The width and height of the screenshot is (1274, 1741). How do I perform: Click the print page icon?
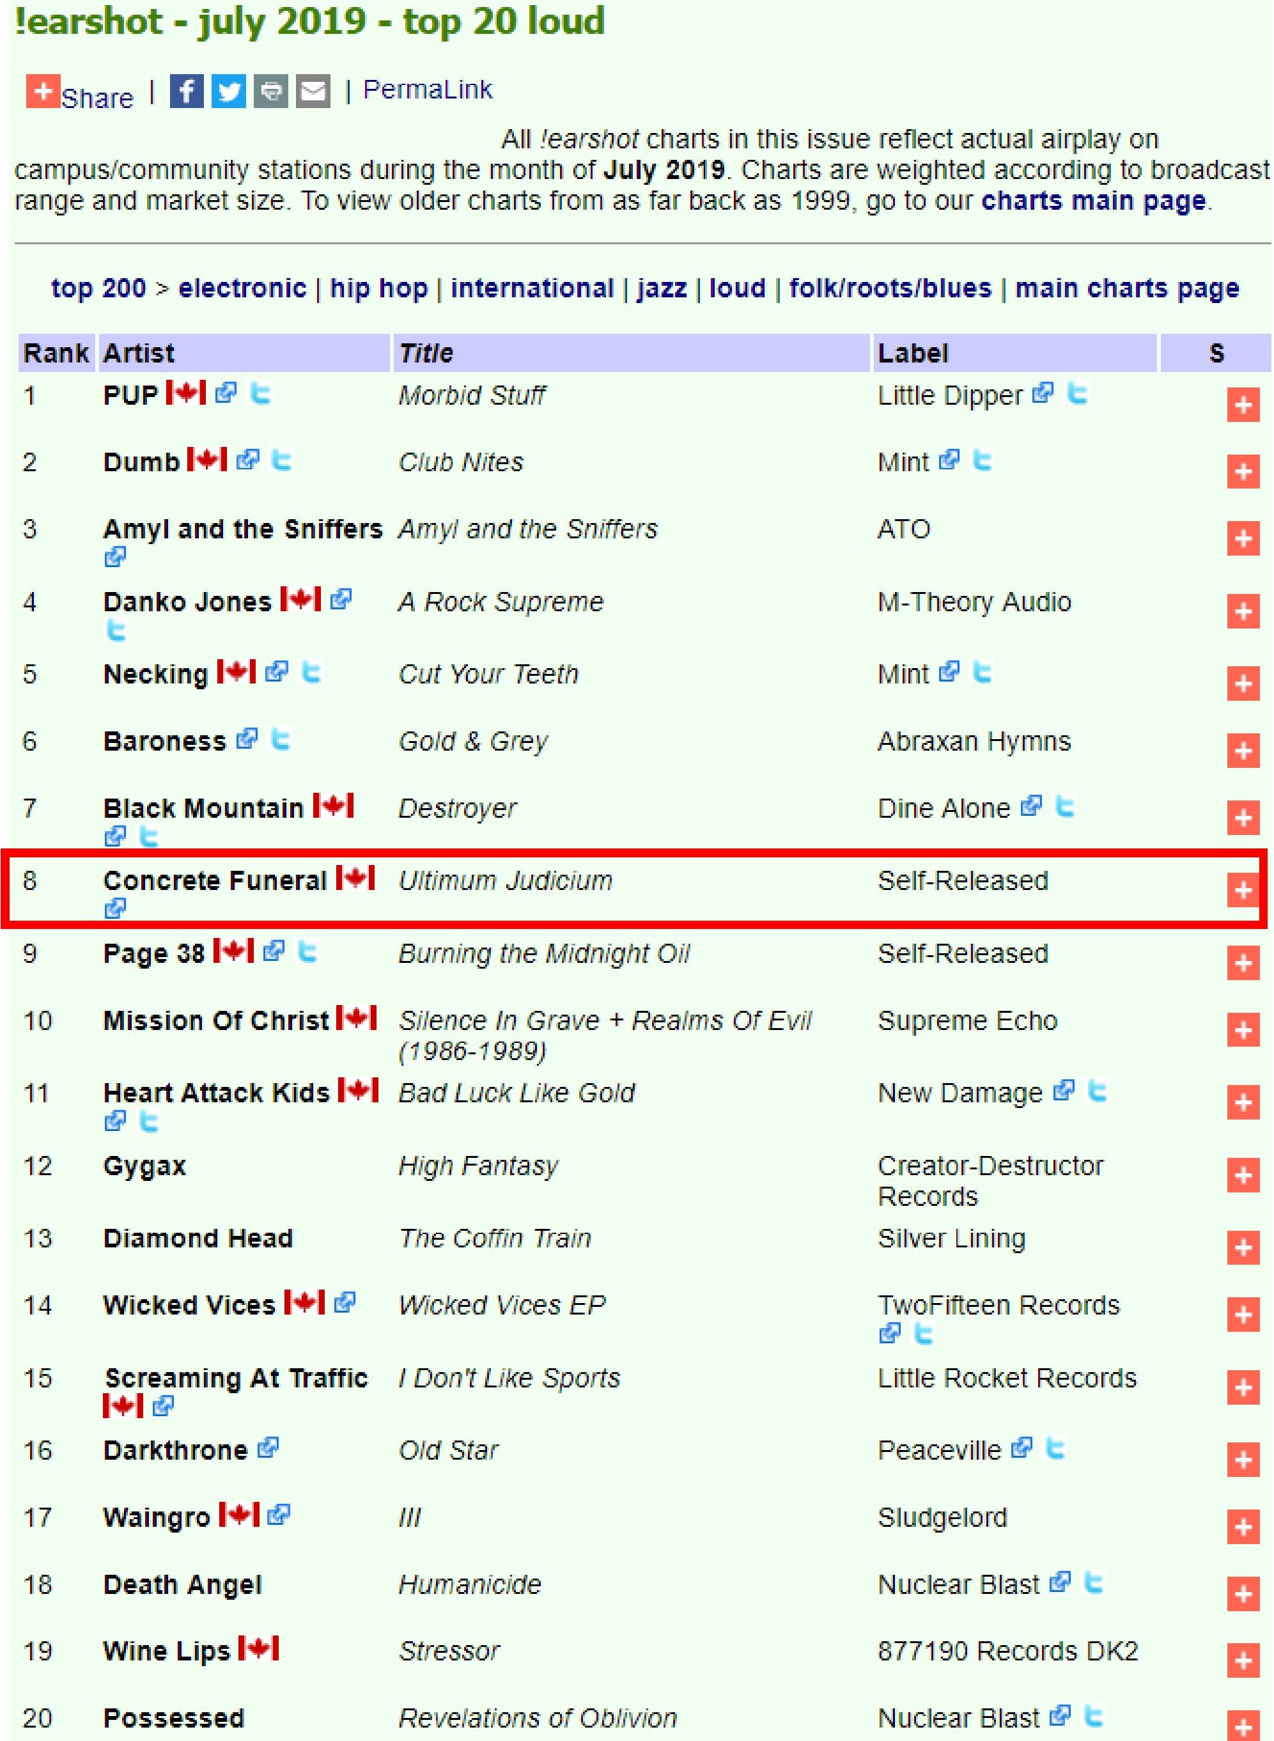click(x=270, y=91)
